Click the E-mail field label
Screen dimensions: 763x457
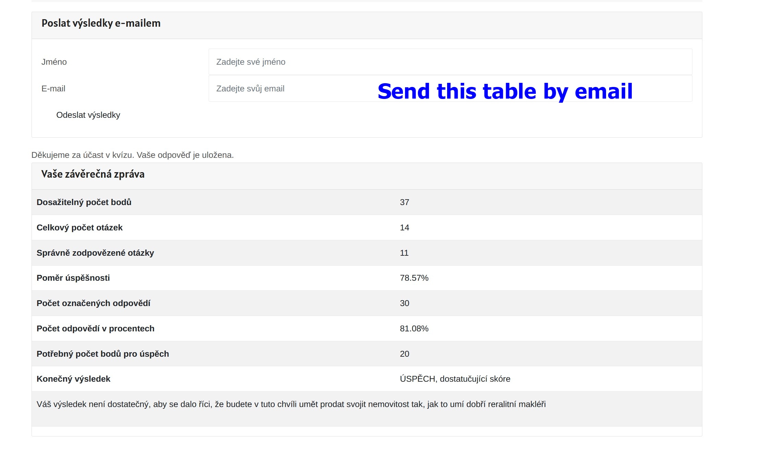(x=53, y=89)
